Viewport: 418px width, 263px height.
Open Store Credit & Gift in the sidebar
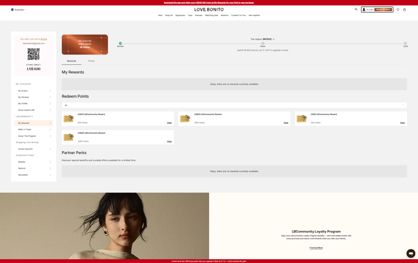coord(33,110)
